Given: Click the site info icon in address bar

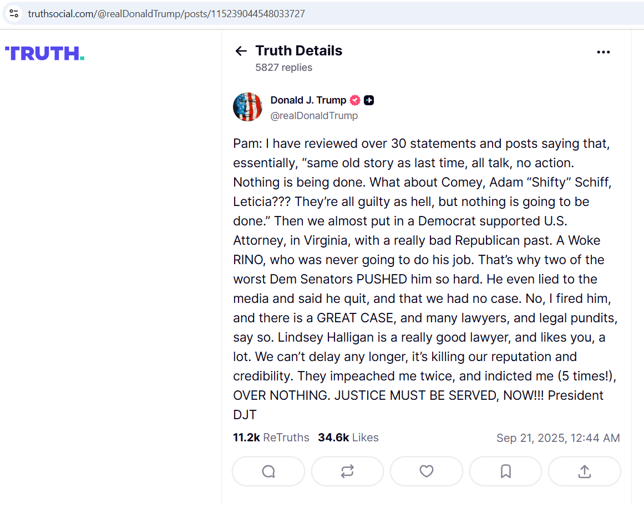Looking at the screenshot, I should coord(14,13).
